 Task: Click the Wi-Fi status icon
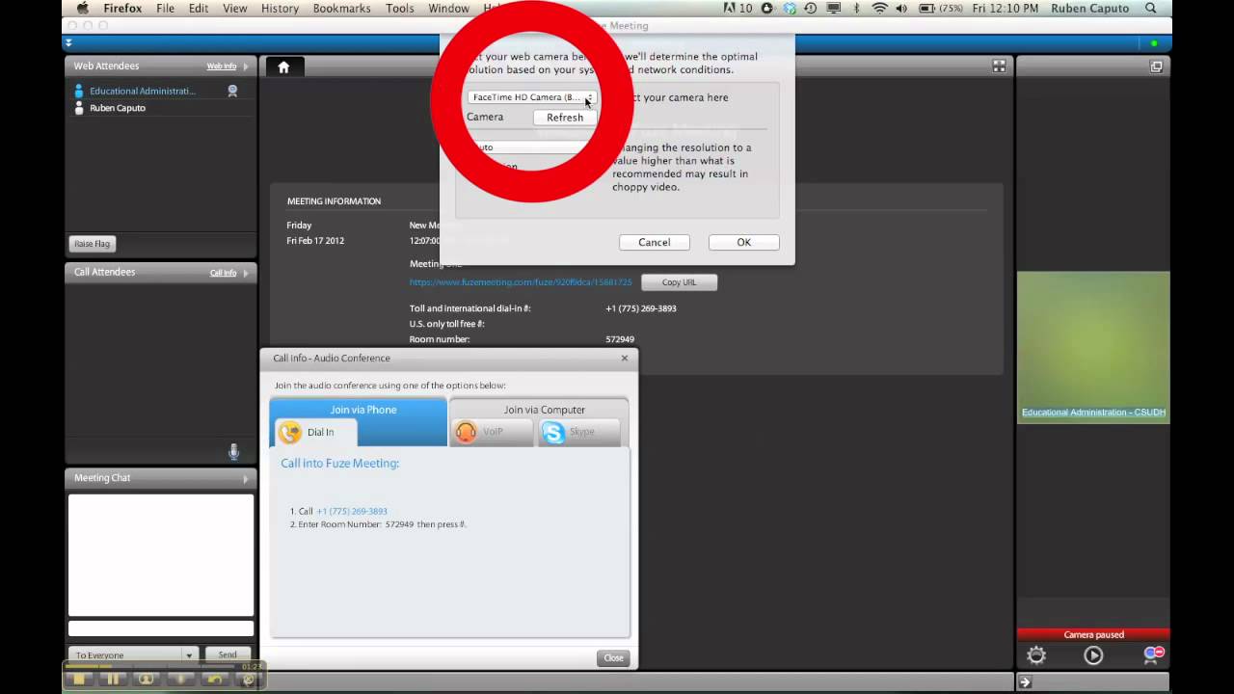click(879, 9)
